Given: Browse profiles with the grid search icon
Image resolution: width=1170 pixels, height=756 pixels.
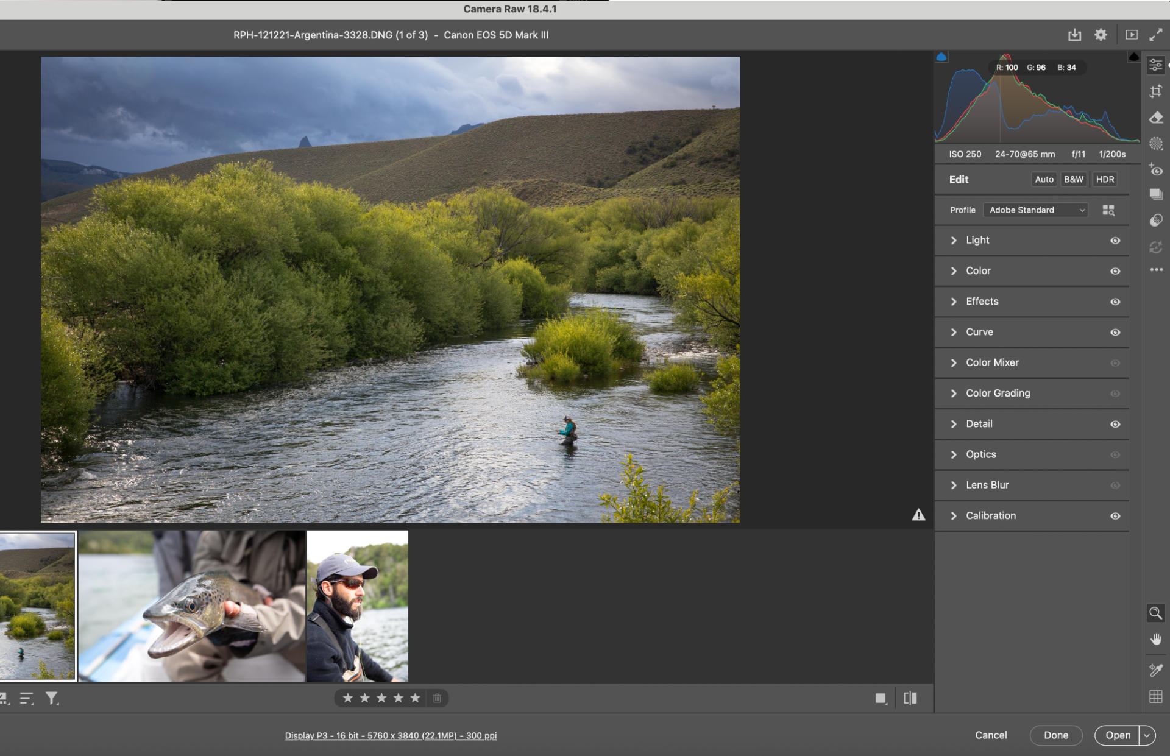Looking at the screenshot, I should pos(1108,210).
